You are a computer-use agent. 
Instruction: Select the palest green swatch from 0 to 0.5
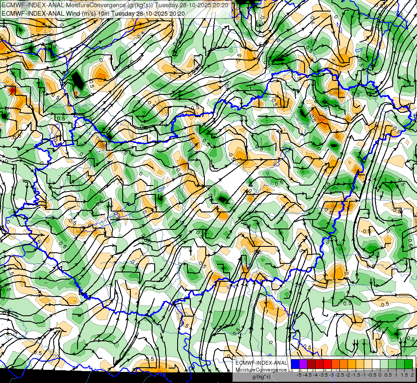click(x=384, y=364)
